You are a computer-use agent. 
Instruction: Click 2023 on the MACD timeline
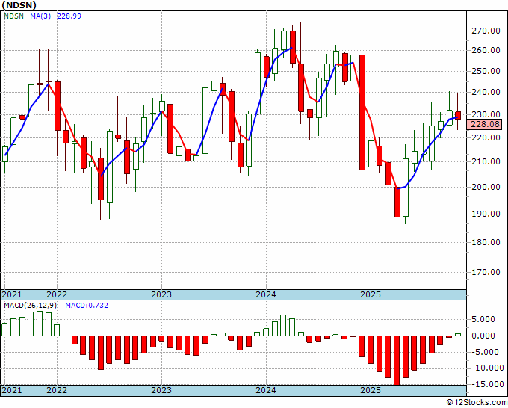click(x=161, y=390)
